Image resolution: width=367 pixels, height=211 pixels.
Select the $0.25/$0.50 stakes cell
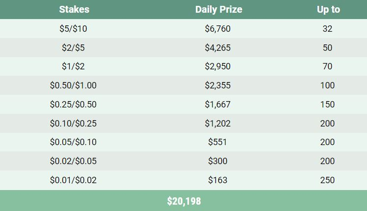[x=73, y=105]
